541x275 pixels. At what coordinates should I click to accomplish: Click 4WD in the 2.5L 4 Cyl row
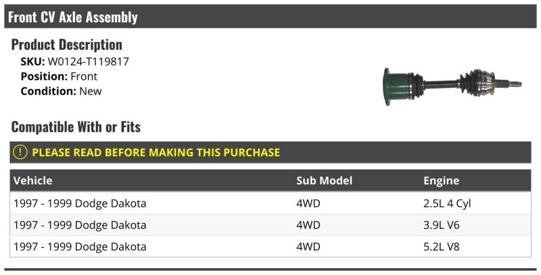coord(309,203)
